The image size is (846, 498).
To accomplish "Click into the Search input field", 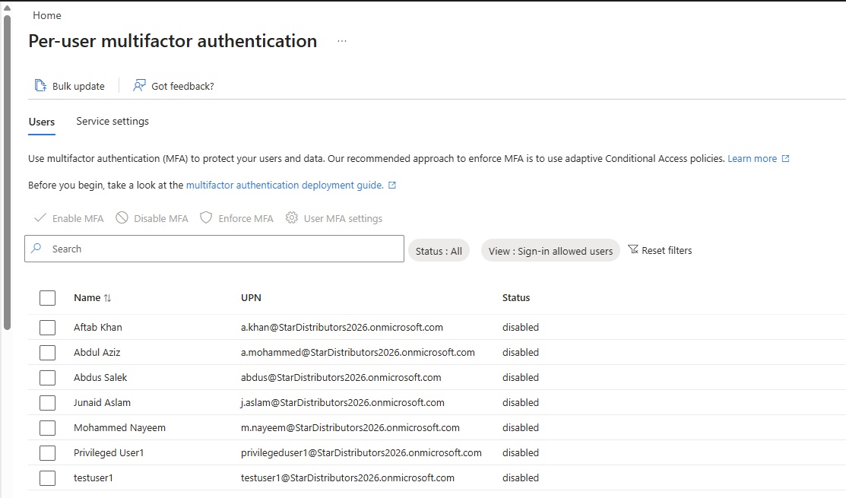I will click(x=220, y=249).
